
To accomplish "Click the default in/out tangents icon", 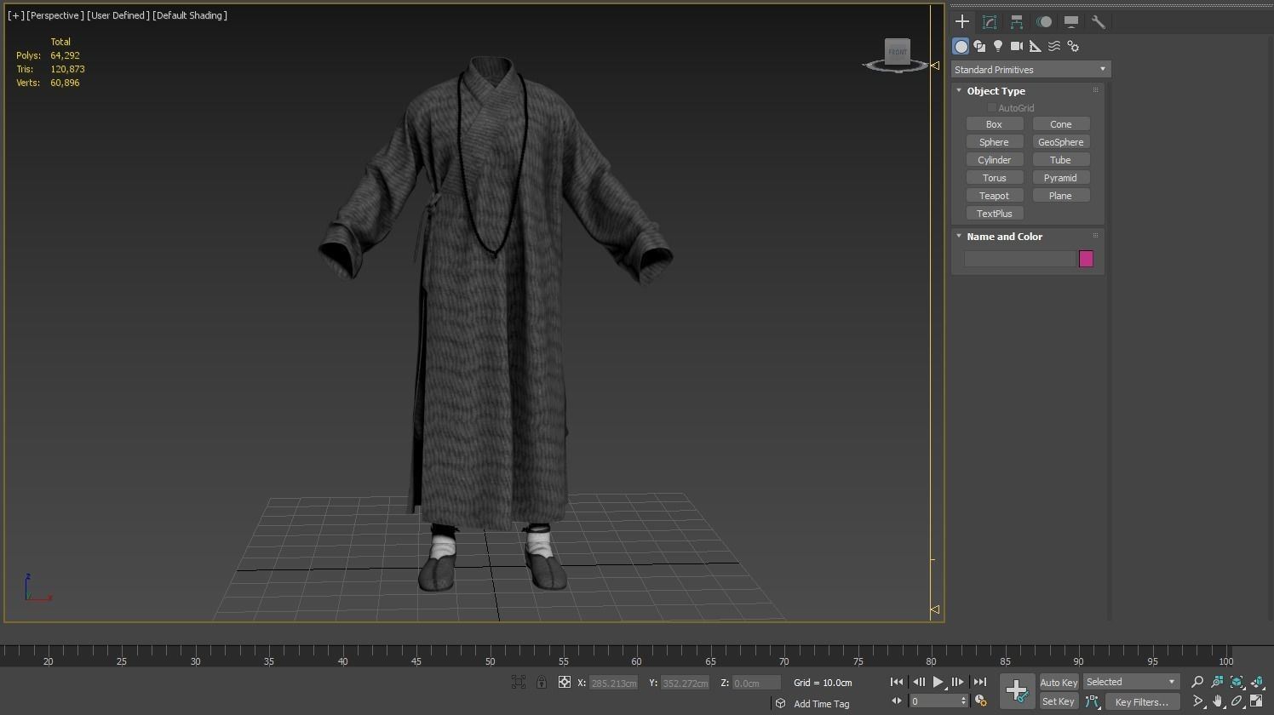I will click(x=1092, y=702).
